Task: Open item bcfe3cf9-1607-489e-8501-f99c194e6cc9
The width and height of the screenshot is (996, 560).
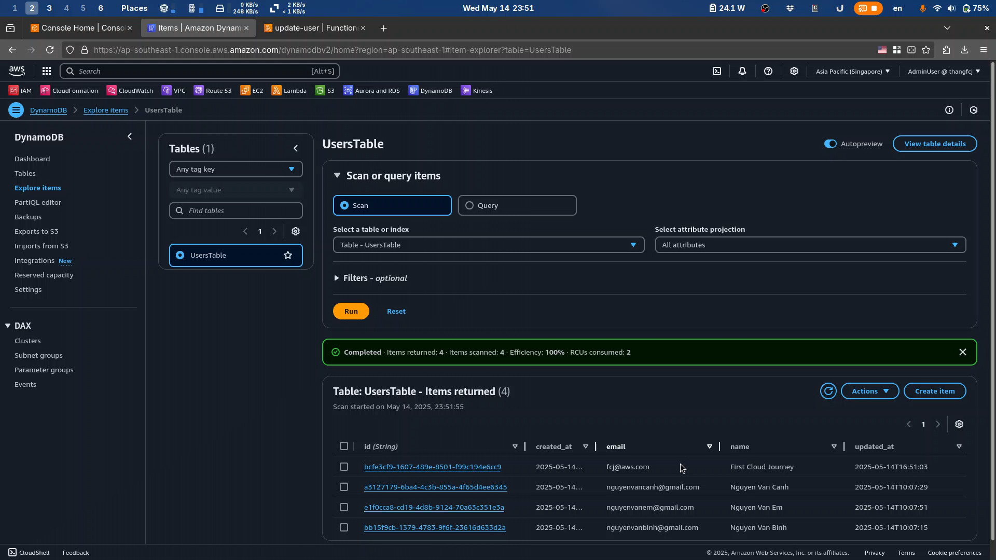Action: [x=433, y=467]
